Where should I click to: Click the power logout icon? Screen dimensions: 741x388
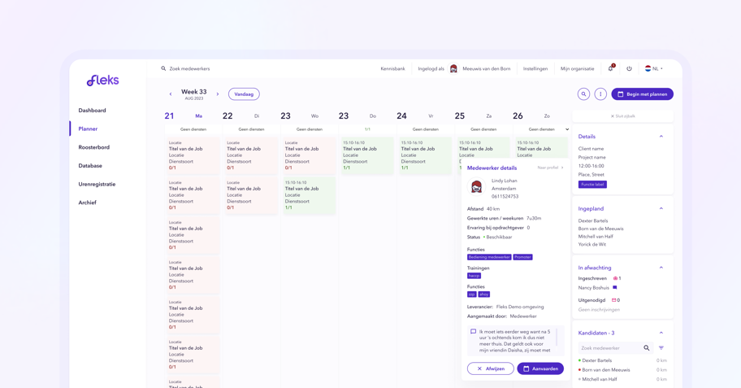(x=629, y=68)
